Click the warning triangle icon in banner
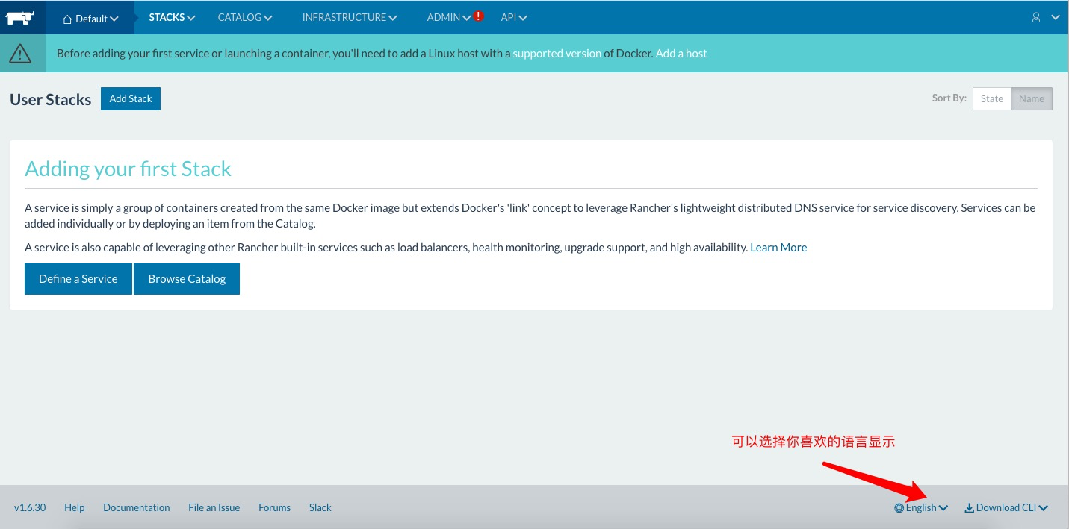 [21, 54]
